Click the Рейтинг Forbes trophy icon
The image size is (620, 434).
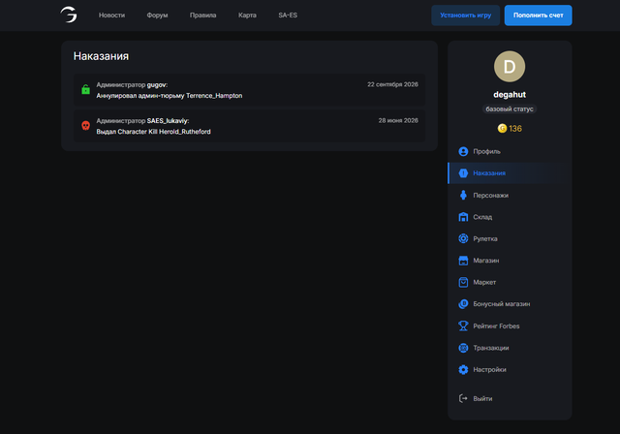coord(463,326)
